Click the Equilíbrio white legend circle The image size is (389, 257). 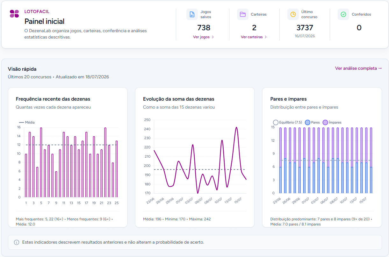coord(276,122)
